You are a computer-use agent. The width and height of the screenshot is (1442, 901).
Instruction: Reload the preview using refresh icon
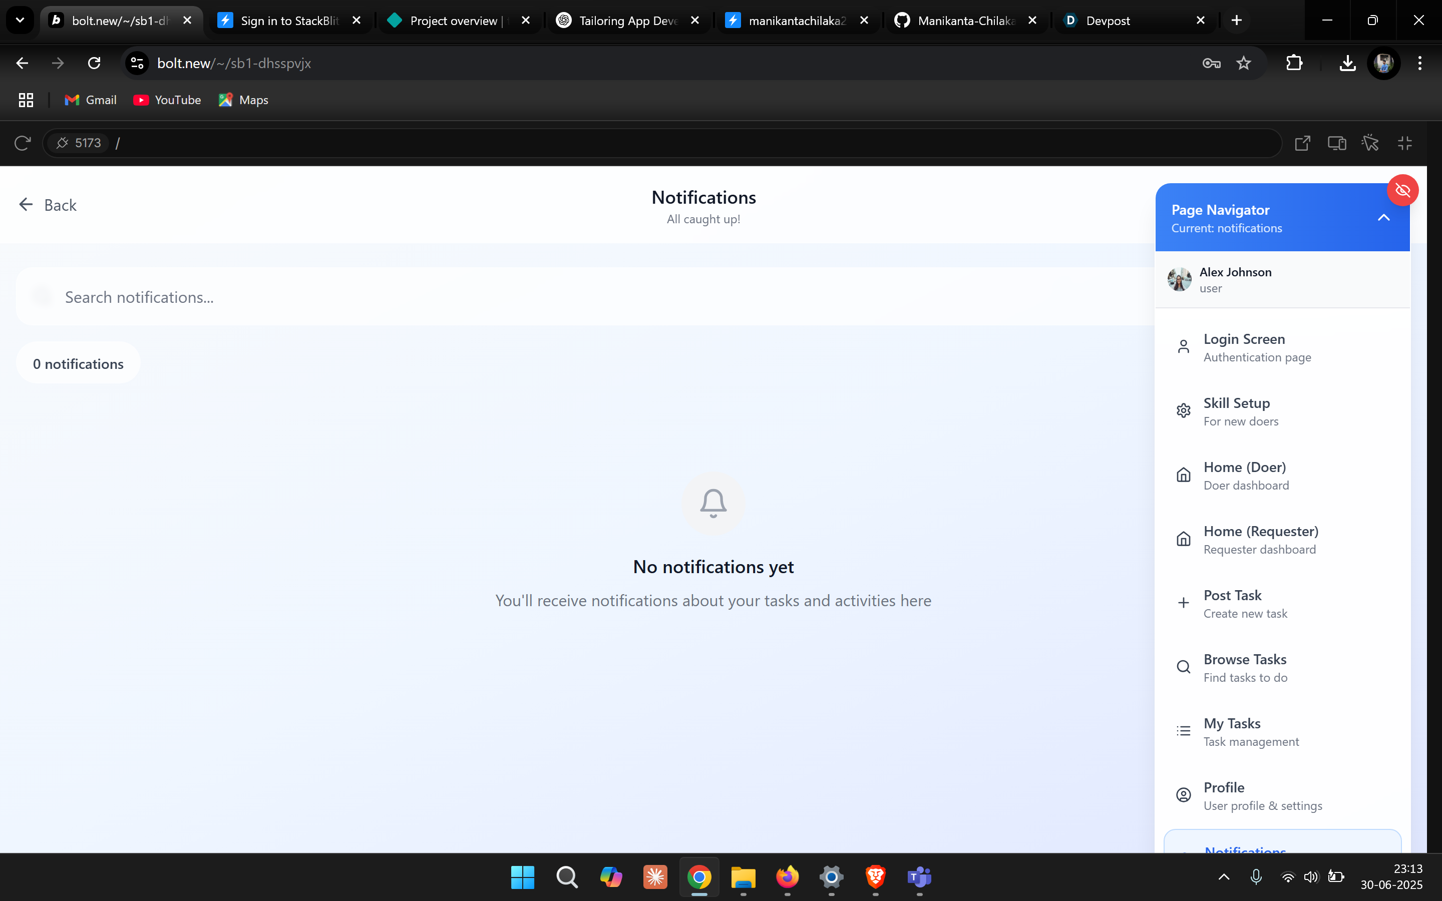pos(22,143)
